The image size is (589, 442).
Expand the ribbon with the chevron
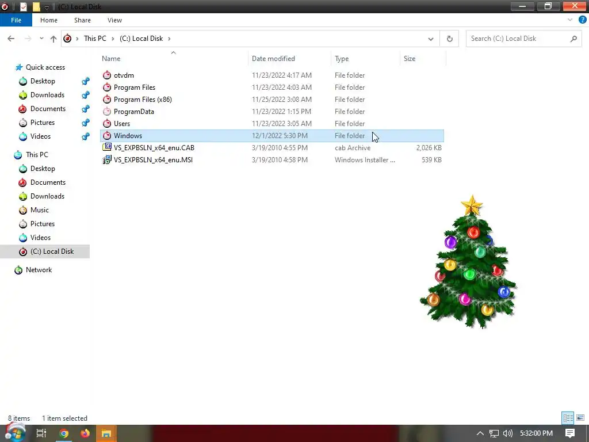point(570,20)
